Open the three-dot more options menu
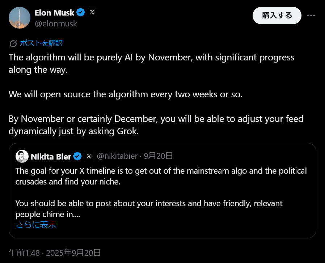 tap(311, 16)
